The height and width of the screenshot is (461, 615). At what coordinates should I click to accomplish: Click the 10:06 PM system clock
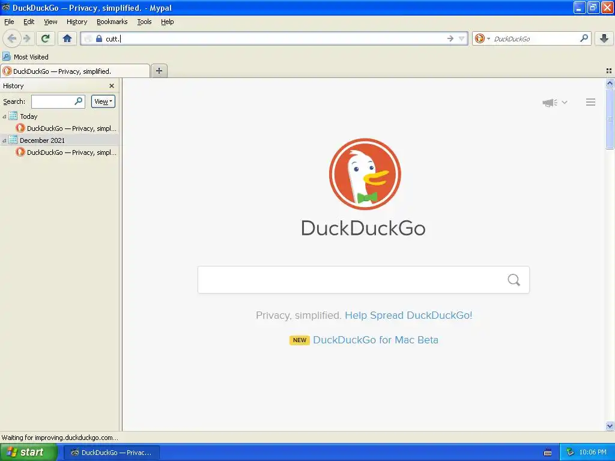pyautogui.click(x=593, y=453)
